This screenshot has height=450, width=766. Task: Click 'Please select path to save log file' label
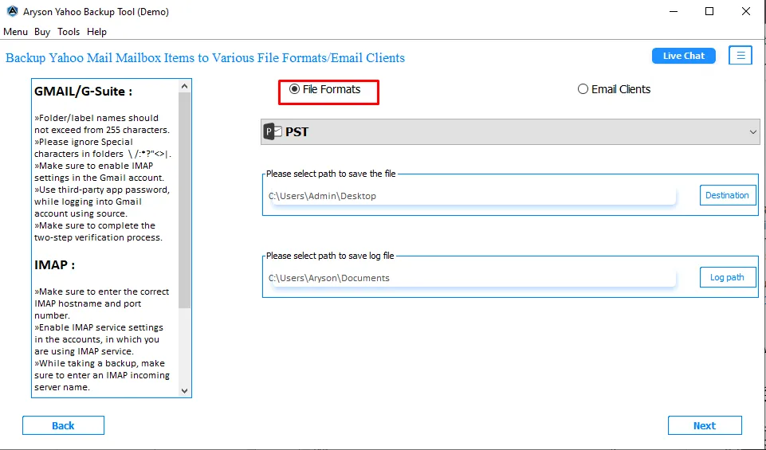point(330,256)
